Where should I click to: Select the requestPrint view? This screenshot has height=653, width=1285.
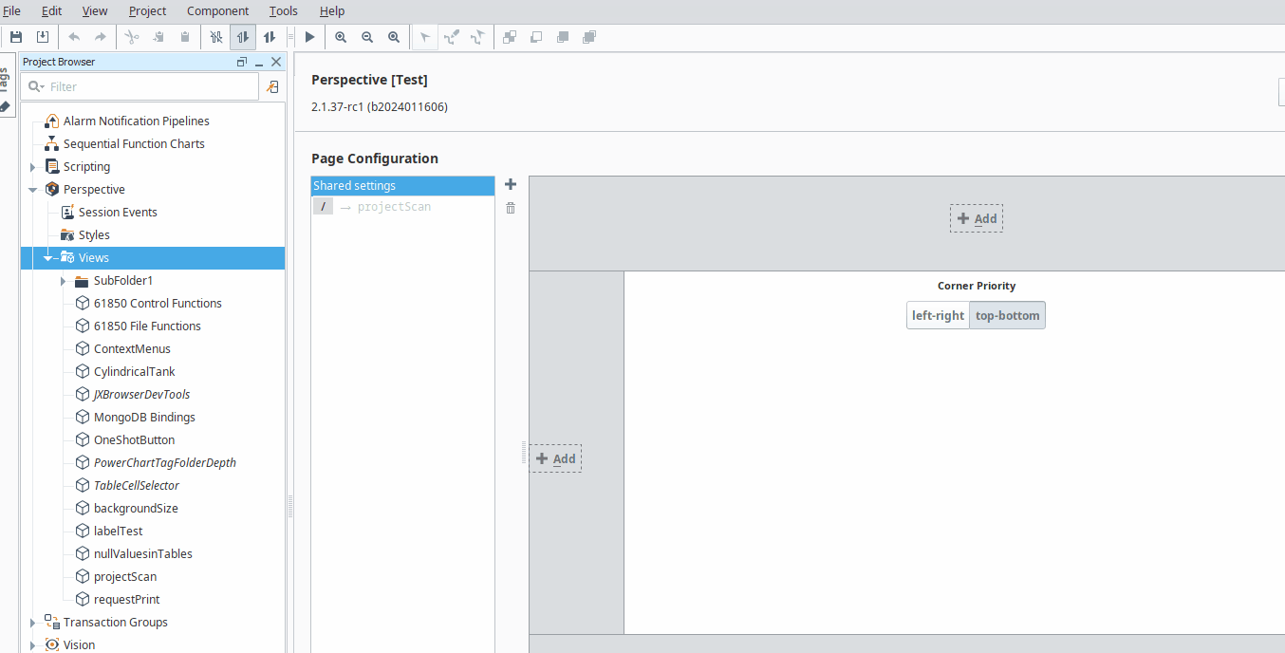126,600
